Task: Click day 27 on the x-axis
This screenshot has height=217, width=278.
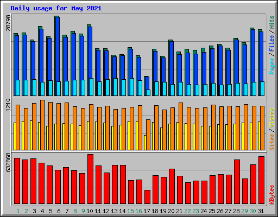Action: pos(228,211)
